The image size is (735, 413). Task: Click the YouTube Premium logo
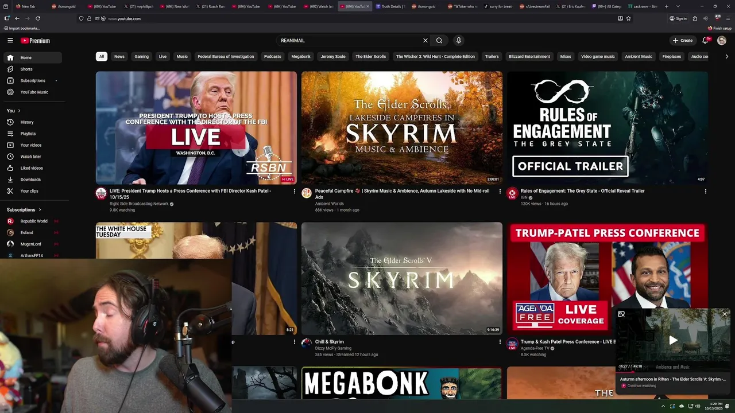(x=36, y=41)
